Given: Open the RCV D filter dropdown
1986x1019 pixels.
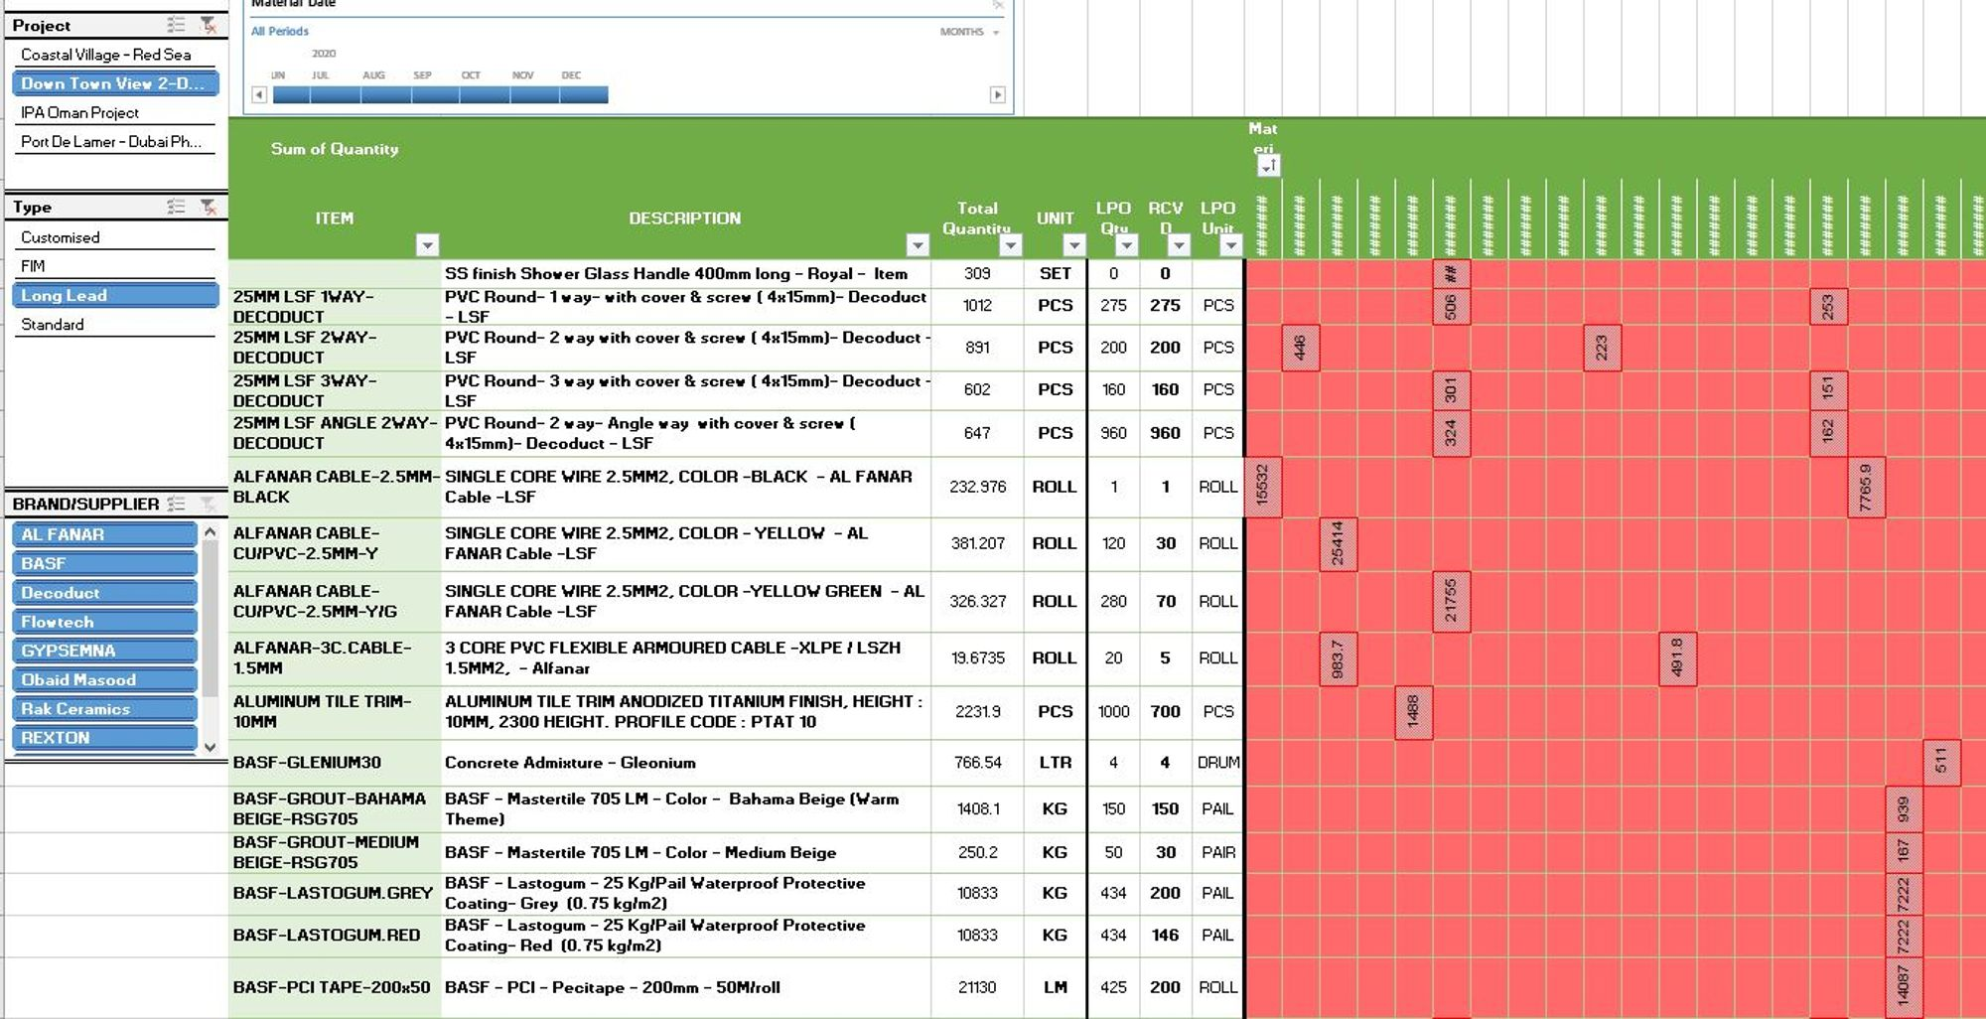Looking at the screenshot, I should 1179,244.
